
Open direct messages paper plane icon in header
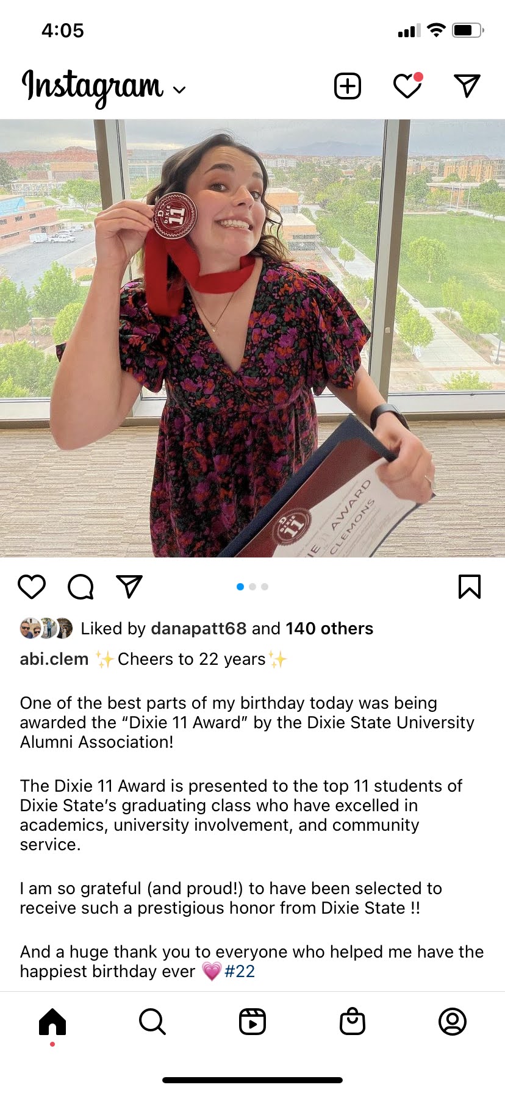467,86
